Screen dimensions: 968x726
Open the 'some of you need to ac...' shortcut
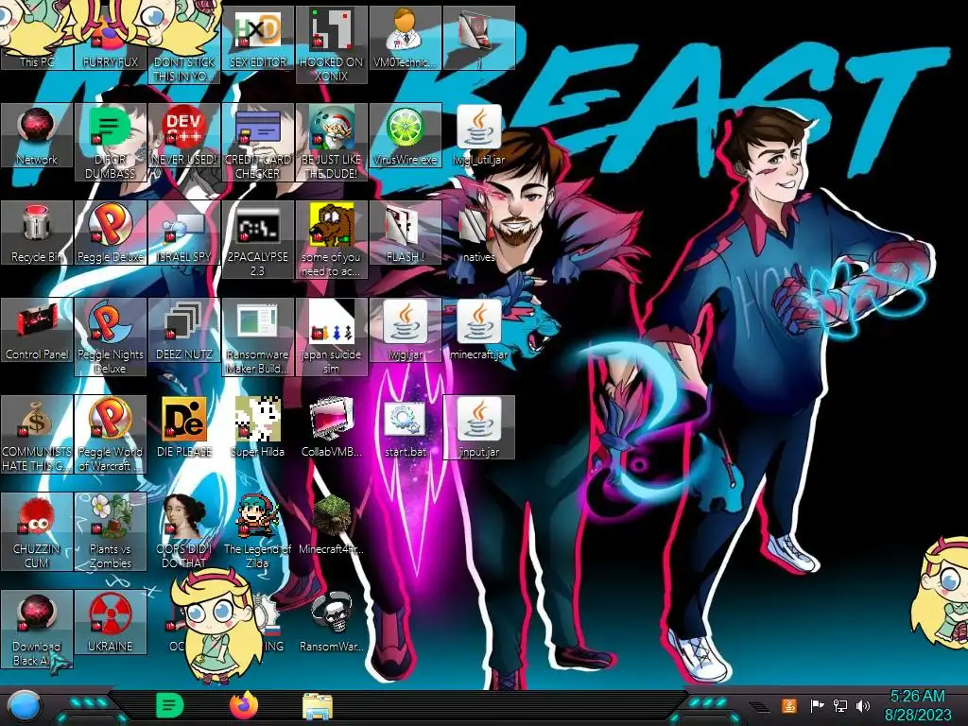coord(332,239)
